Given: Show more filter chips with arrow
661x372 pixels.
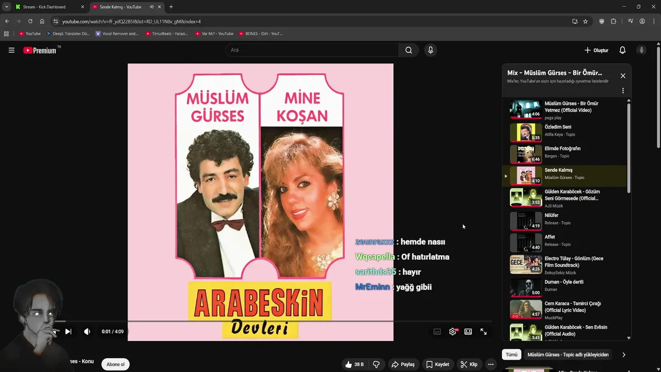Looking at the screenshot, I should click(623, 355).
